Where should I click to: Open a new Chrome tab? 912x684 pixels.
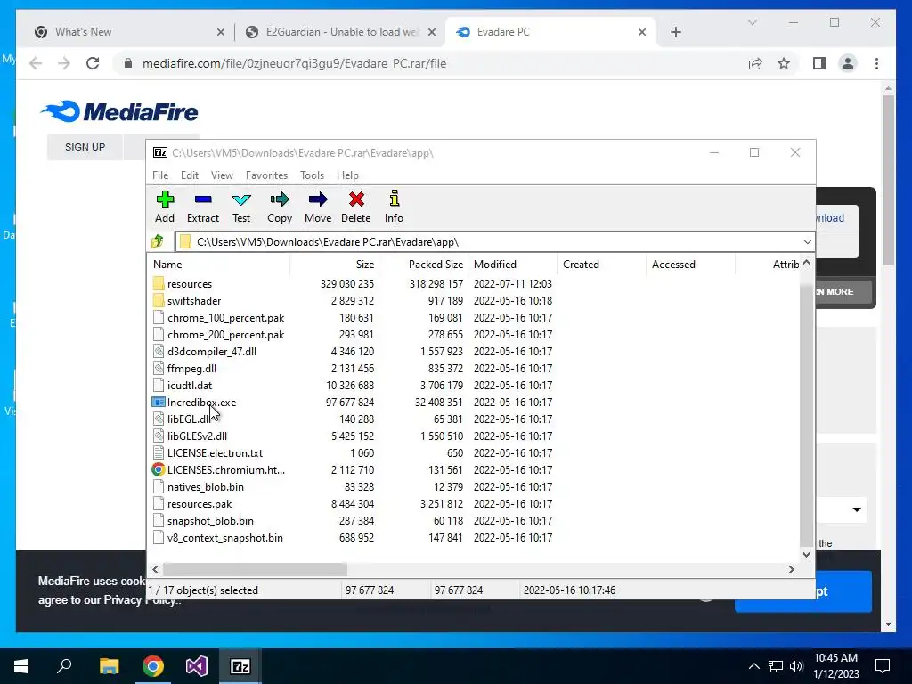pos(676,32)
